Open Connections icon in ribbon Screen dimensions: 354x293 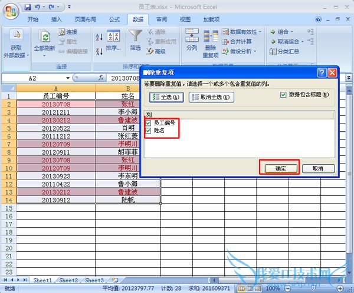coord(61,32)
